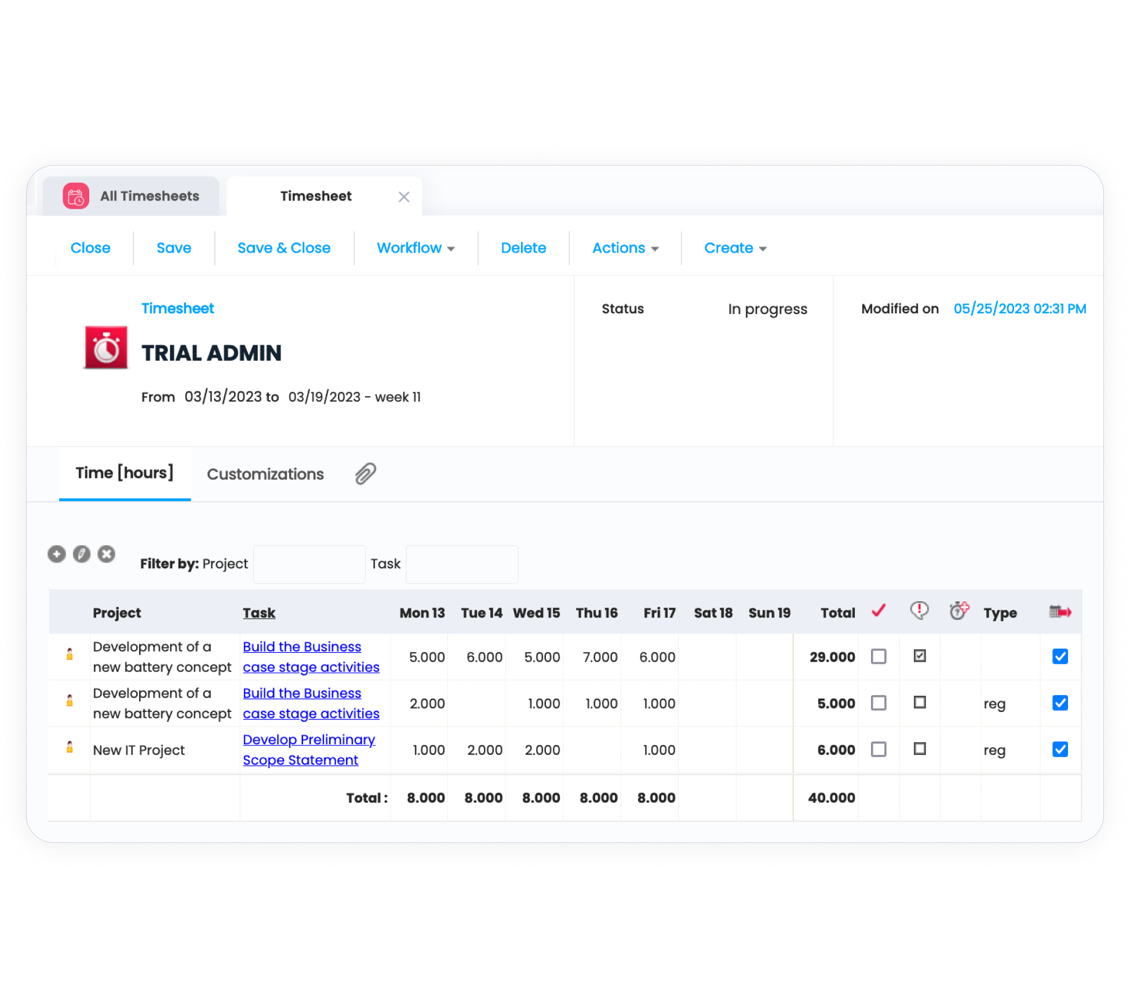Open the Create dropdown menu
The width and height of the screenshot is (1130, 1008).
coord(735,248)
